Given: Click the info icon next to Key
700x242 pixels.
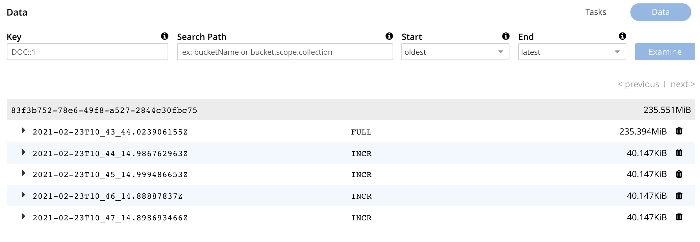Looking at the screenshot, I should [165, 36].
